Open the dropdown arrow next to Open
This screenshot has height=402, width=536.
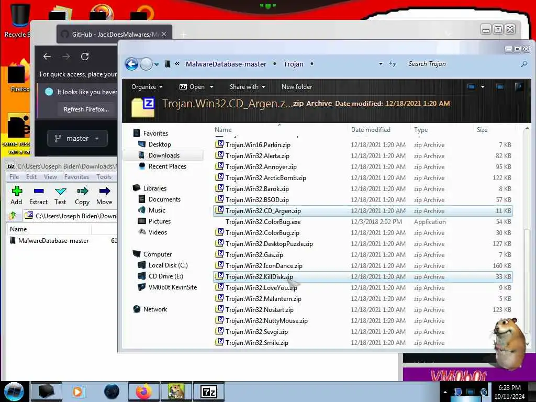(211, 87)
